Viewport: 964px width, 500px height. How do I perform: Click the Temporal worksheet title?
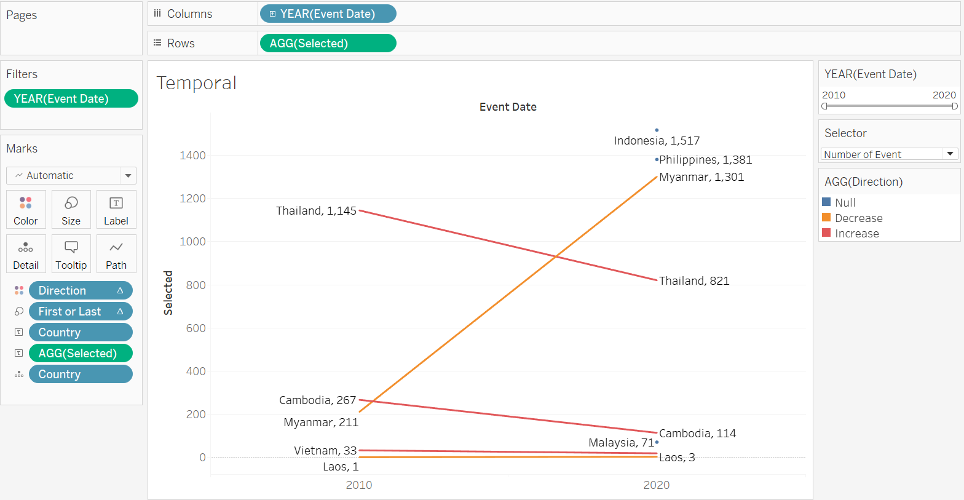point(196,83)
